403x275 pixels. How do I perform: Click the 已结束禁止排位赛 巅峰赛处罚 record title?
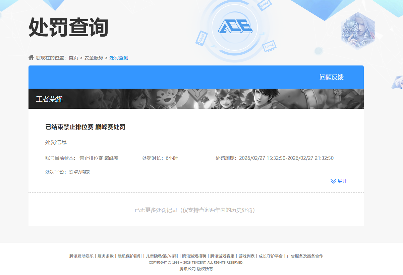pyautogui.click(x=85, y=127)
